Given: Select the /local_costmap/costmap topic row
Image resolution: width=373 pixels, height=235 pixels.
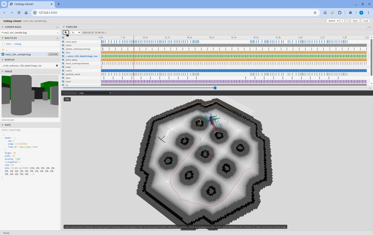Looking at the screenshot, I should click(77, 63).
